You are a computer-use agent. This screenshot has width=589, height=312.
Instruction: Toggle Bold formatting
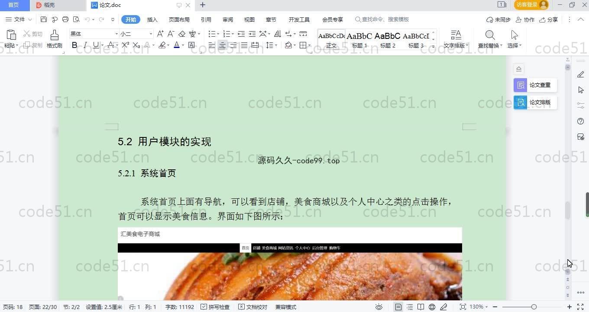[x=74, y=45]
